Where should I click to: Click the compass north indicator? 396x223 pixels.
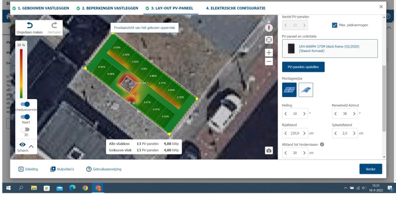click(269, 27)
